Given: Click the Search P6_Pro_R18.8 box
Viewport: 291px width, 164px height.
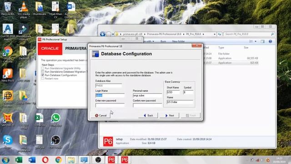Looking at the screenshot, I should coord(249,34).
